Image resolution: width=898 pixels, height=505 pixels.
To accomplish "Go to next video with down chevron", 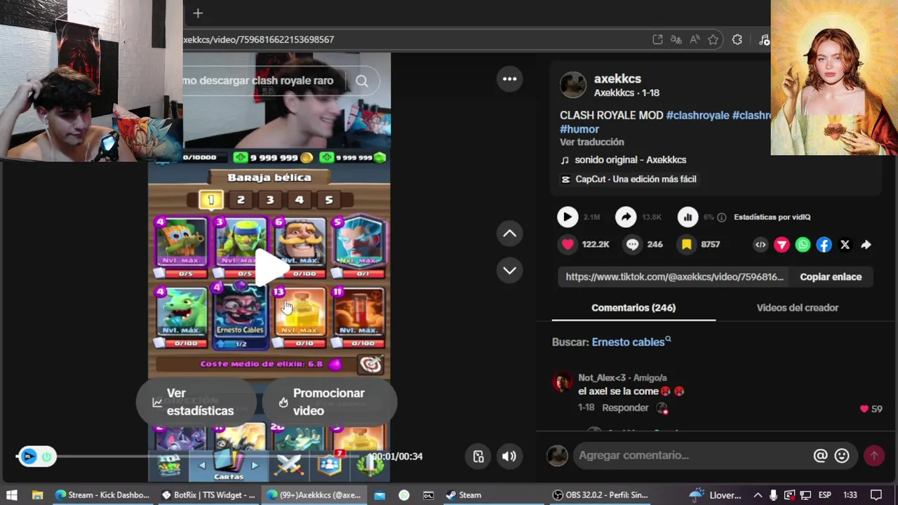I will point(510,270).
